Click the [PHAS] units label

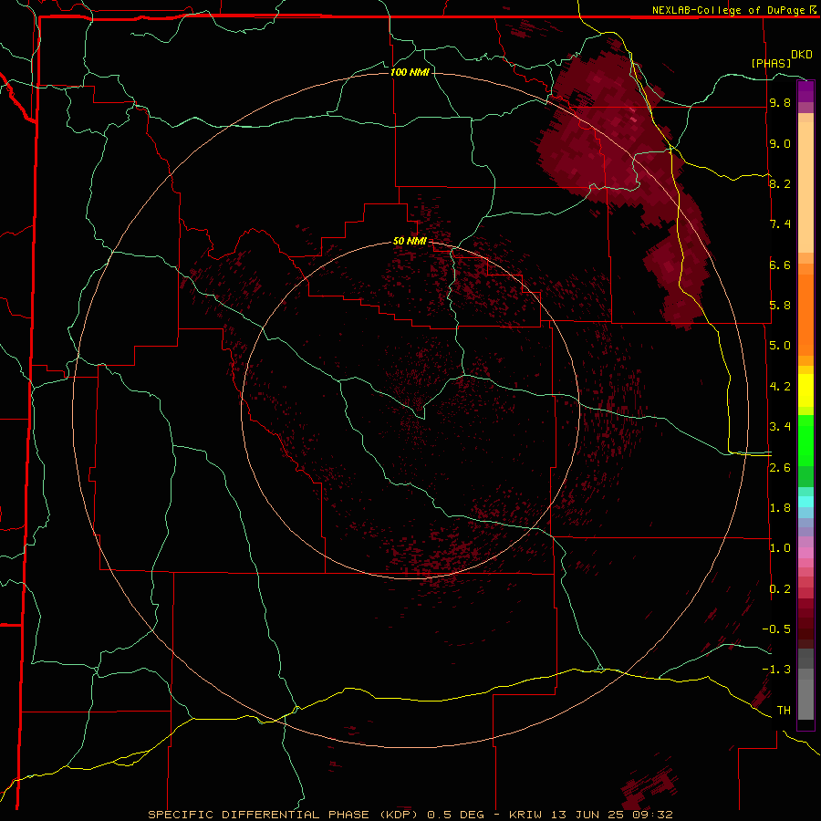(x=771, y=64)
